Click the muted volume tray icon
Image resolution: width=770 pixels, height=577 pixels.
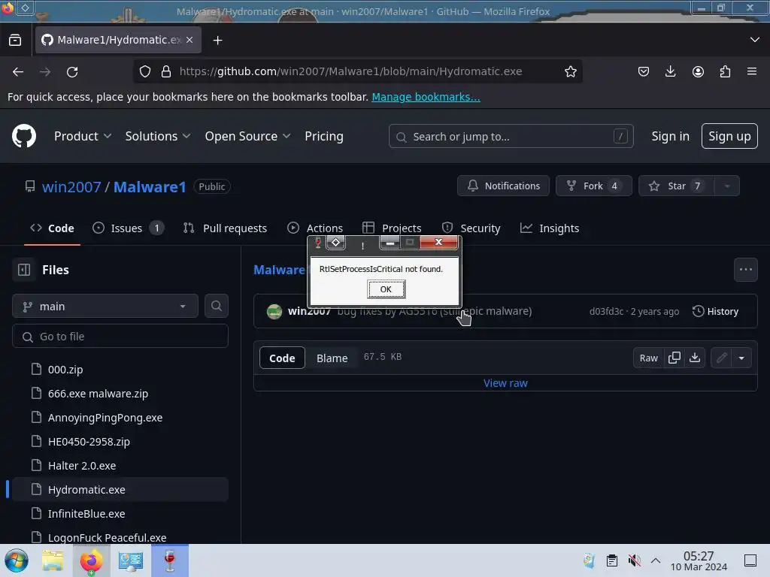[x=634, y=560]
